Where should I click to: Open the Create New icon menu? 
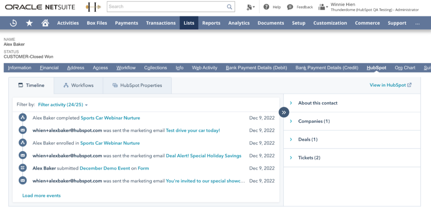tap(250, 7)
